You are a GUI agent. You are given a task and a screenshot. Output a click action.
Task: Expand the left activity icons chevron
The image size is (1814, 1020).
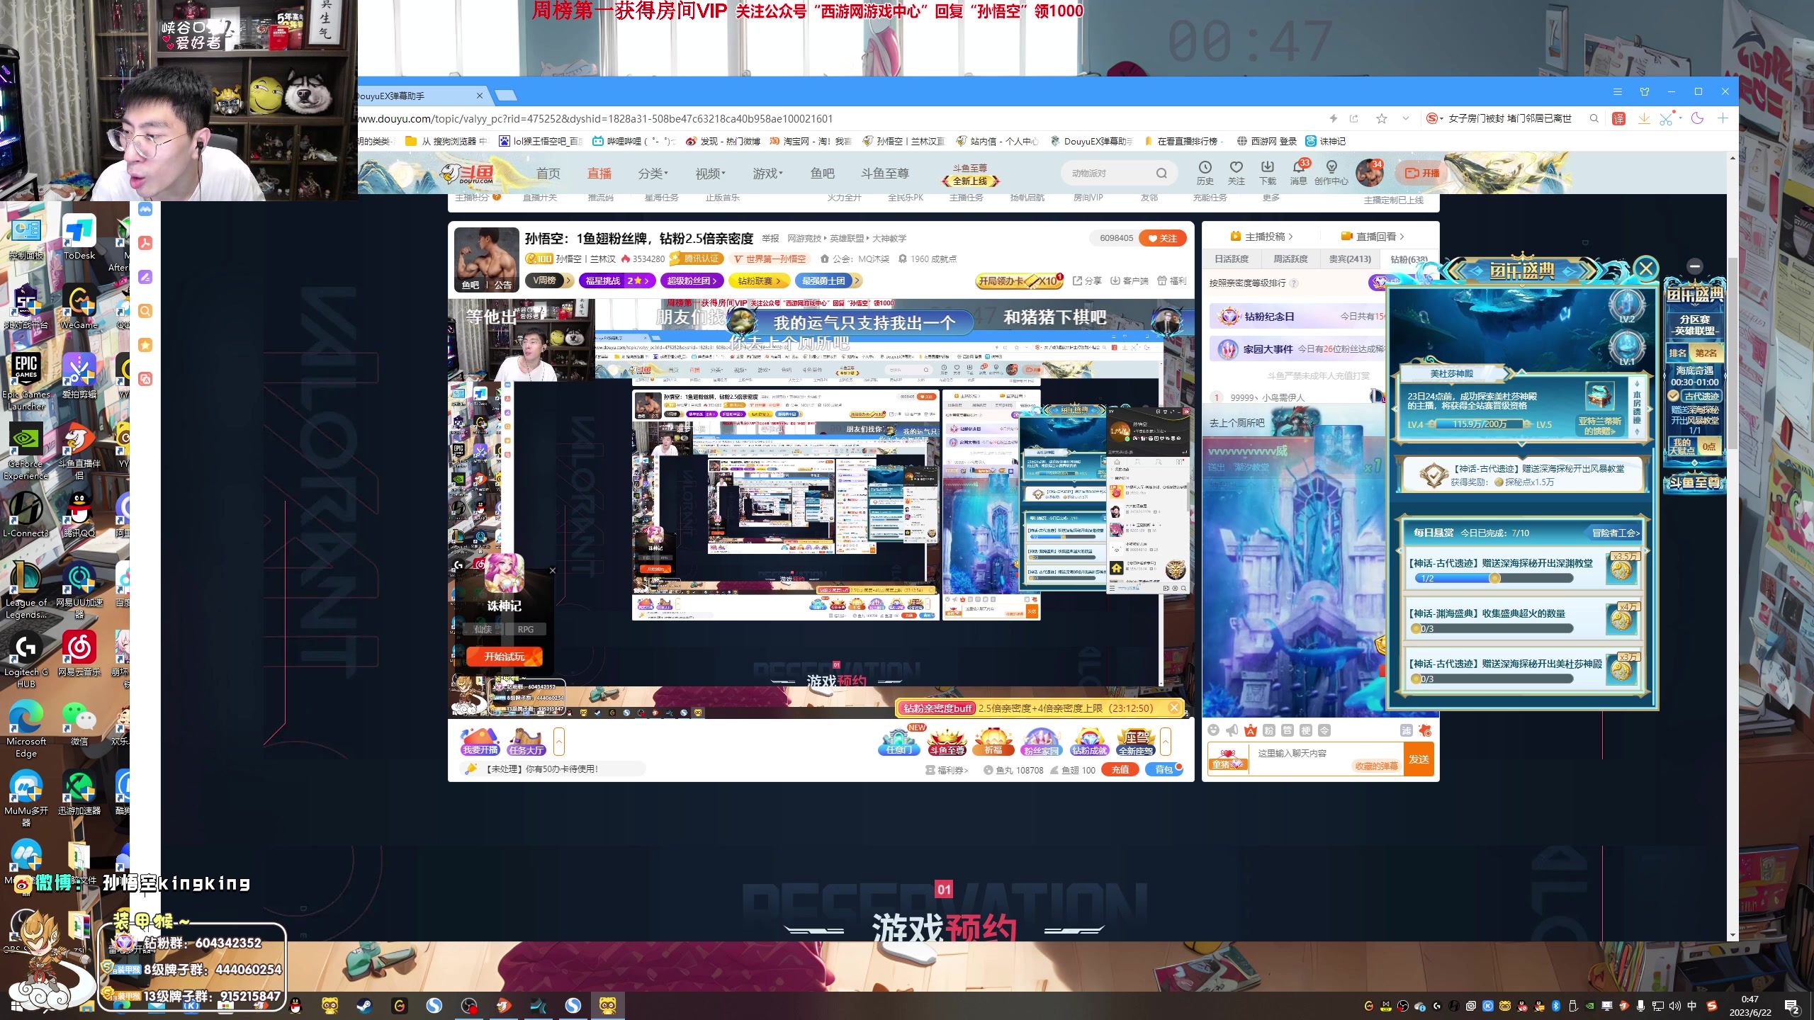click(559, 742)
